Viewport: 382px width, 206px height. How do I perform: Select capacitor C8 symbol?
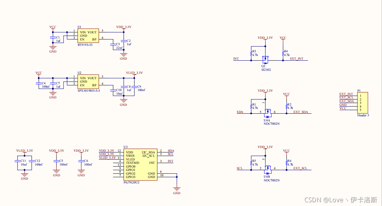pos(124,87)
